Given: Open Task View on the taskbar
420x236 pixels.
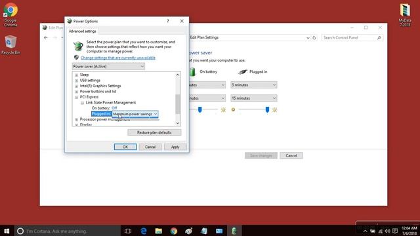Looking at the screenshot, I should point(128,231).
